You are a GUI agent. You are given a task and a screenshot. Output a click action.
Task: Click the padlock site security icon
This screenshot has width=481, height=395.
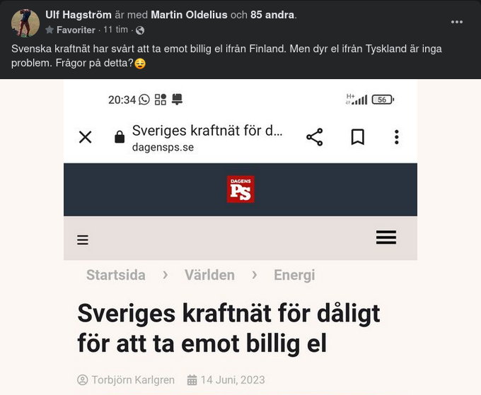120,137
